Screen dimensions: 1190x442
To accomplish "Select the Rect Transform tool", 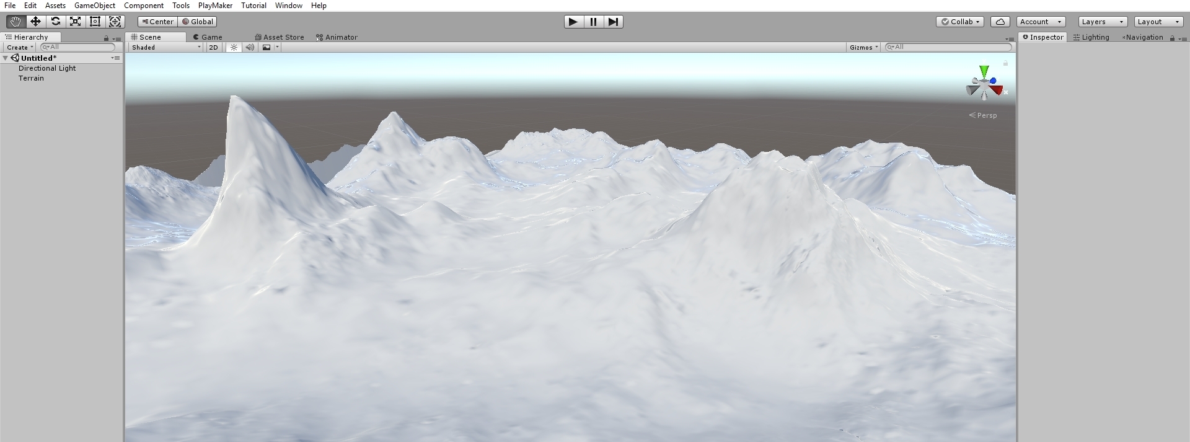I will [x=95, y=22].
